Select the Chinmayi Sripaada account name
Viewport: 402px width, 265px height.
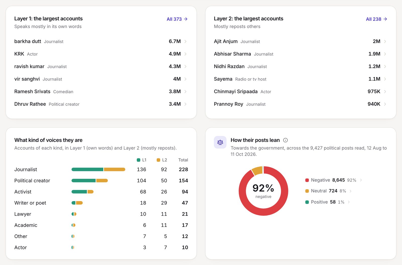236,92
